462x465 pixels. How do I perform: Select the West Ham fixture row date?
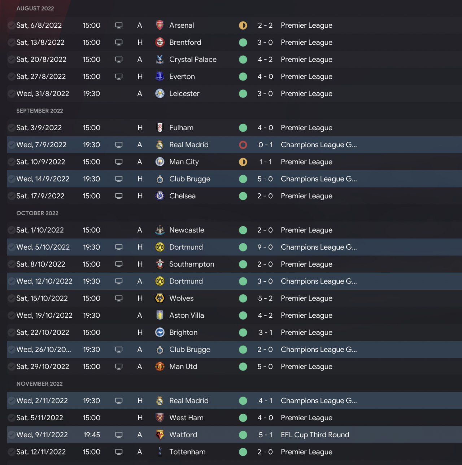tap(40, 418)
